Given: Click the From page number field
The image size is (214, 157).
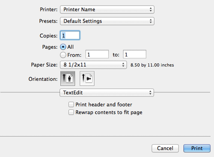Looking at the screenshot, I should coord(97,54).
